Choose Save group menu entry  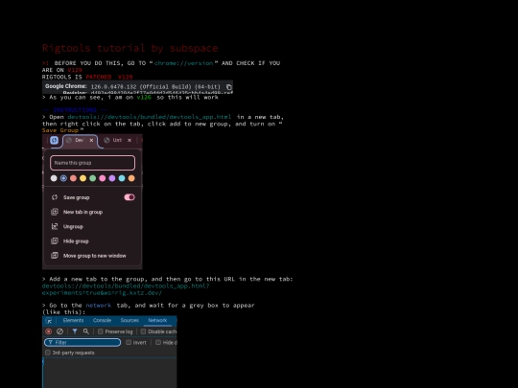pos(92,197)
